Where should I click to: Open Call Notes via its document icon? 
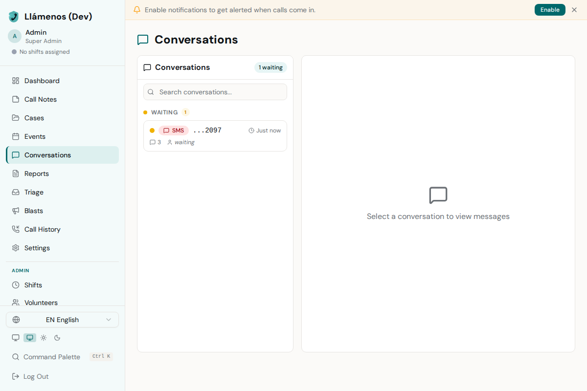tap(16, 99)
